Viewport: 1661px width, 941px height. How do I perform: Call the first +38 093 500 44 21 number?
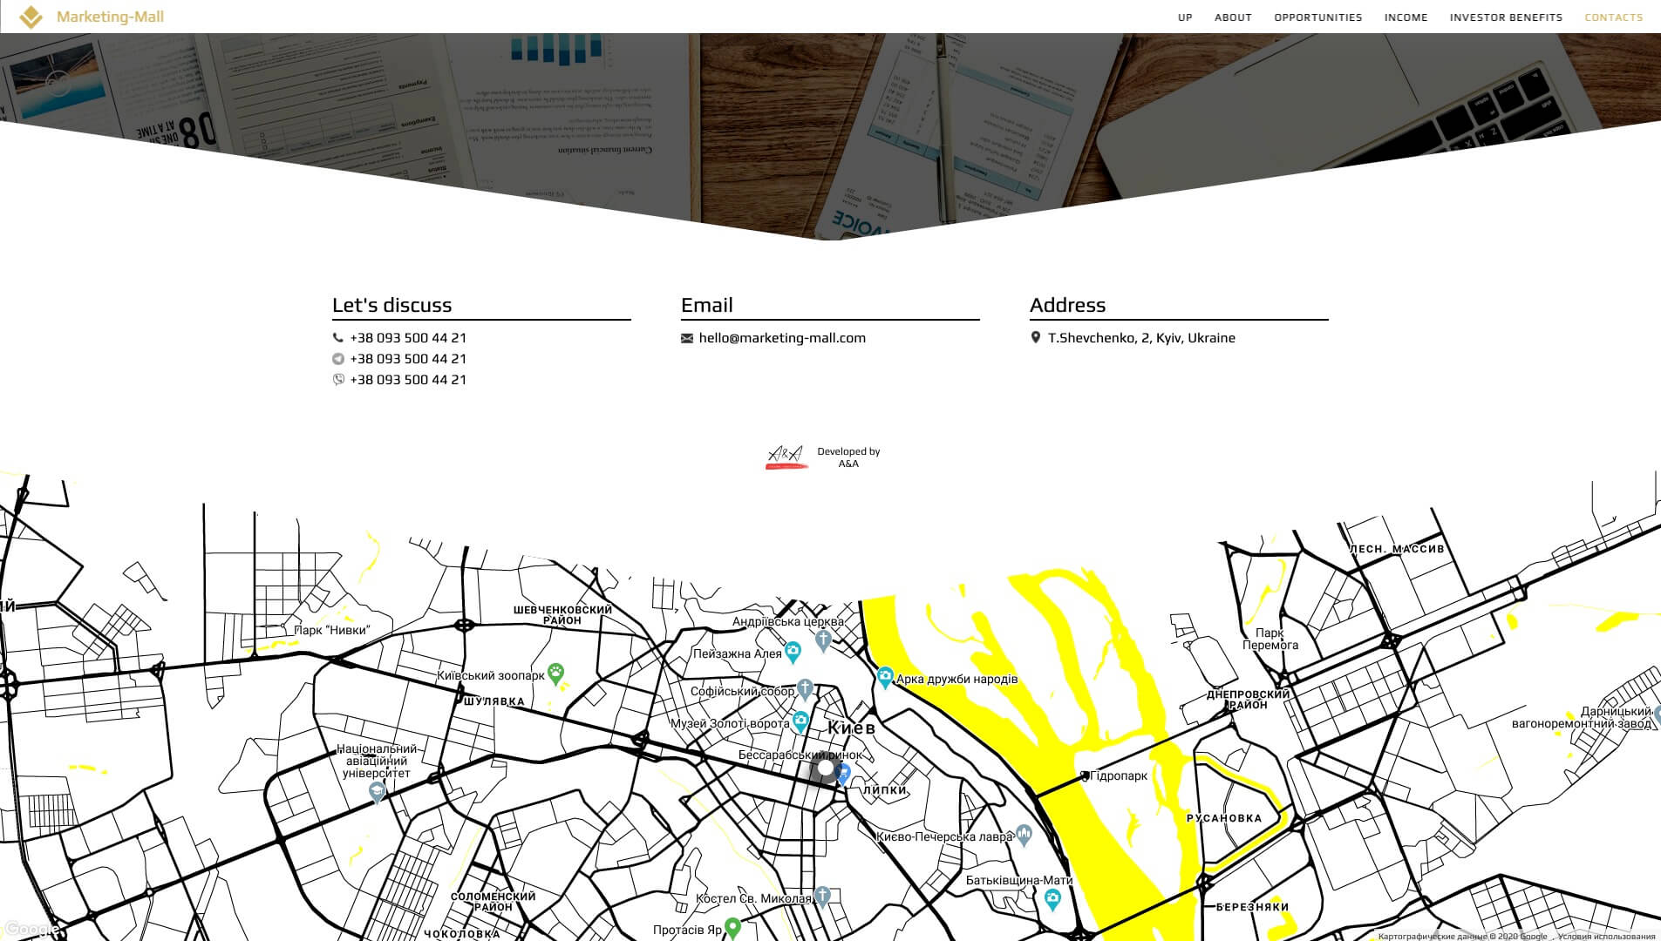408,338
